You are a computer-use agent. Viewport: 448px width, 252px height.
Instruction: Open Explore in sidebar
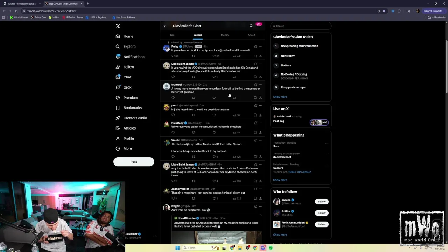(x=126, y=47)
